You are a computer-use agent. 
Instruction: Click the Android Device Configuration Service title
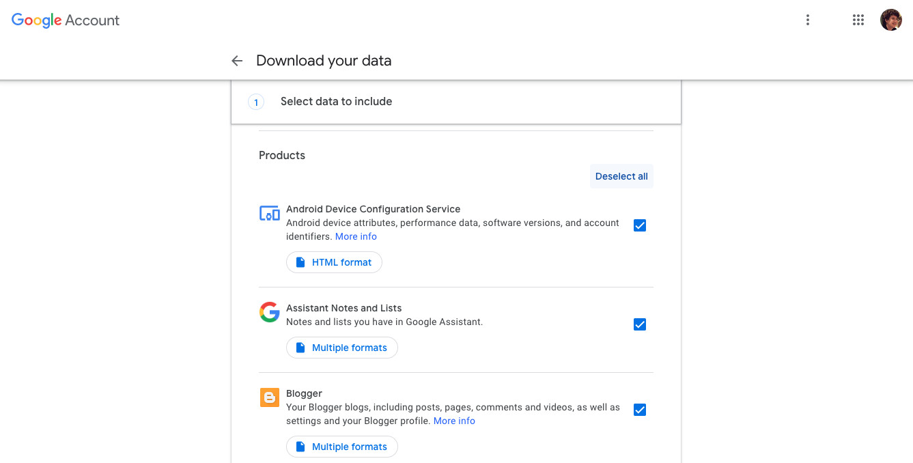374,209
